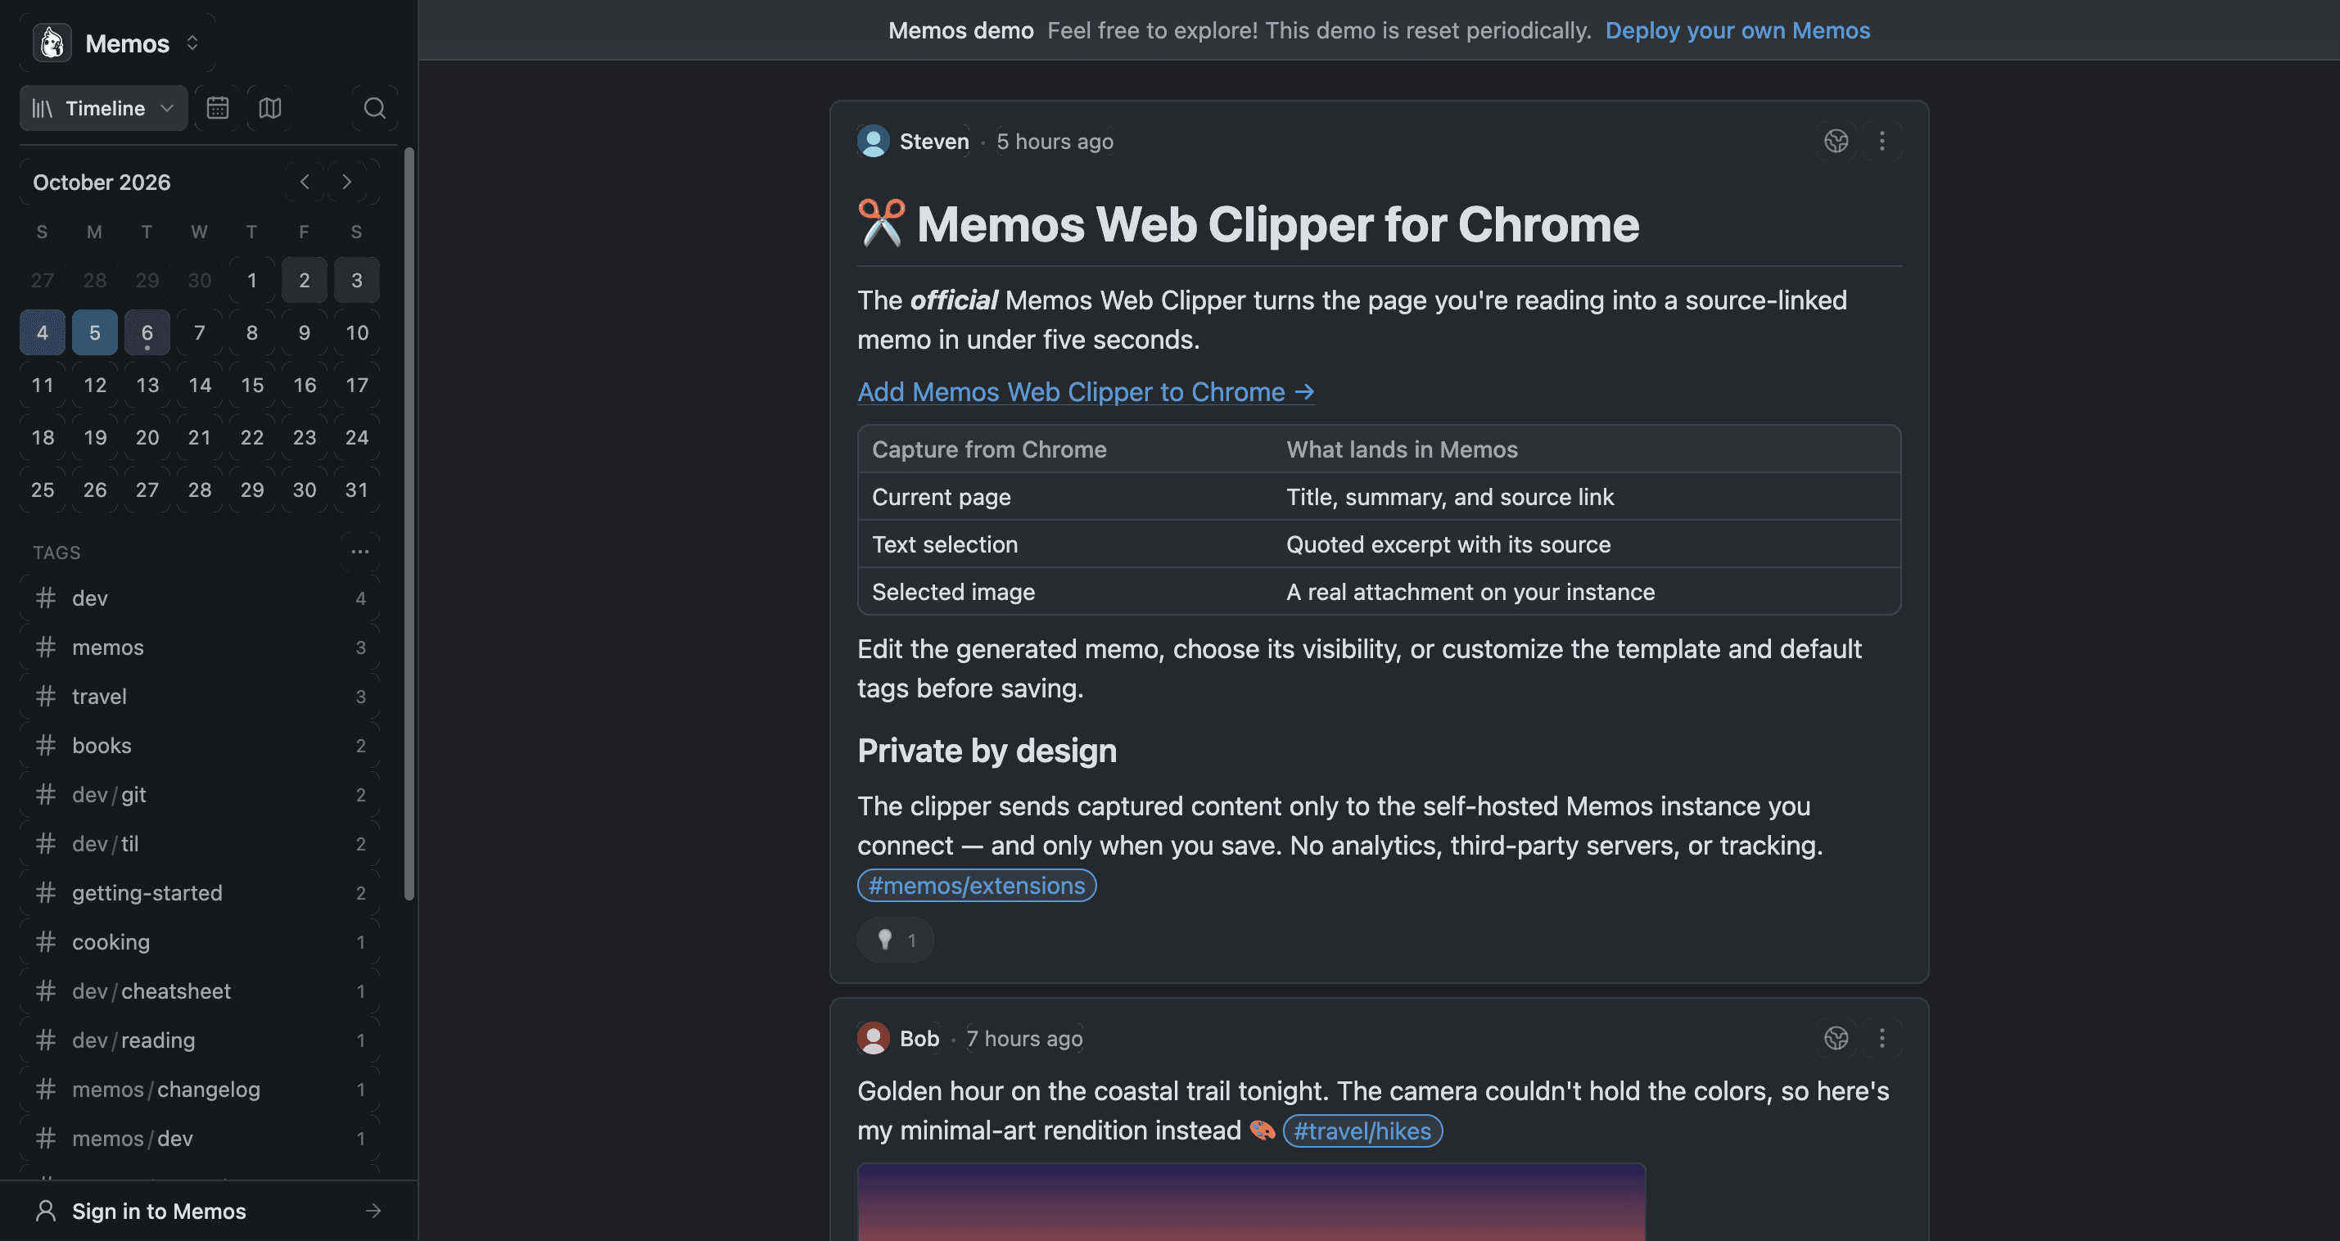Click the Memos logo icon
Screen dimensions: 2340x1241
point(52,43)
